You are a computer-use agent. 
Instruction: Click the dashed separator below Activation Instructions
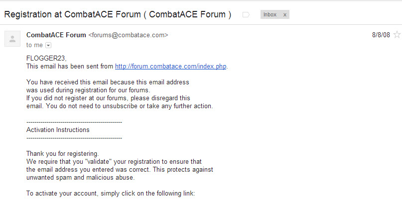click(x=74, y=138)
